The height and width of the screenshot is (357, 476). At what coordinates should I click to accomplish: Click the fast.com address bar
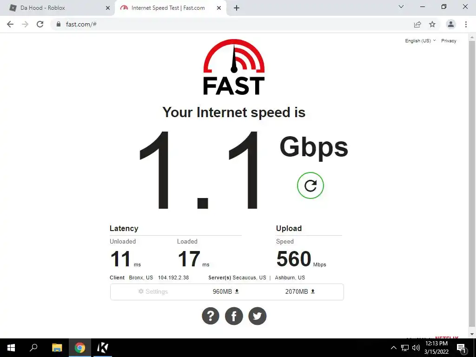tap(231, 24)
